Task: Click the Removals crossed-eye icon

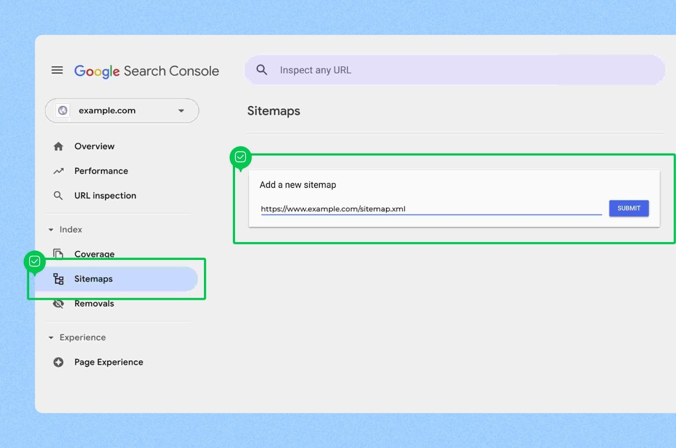Action: [x=58, y=303]
